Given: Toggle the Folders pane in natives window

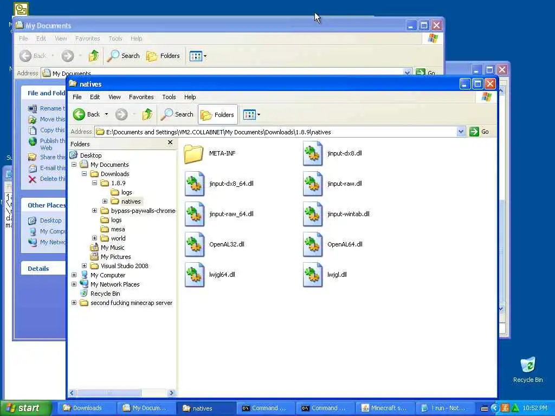Looking at the screenshot, I should [218, 115].
